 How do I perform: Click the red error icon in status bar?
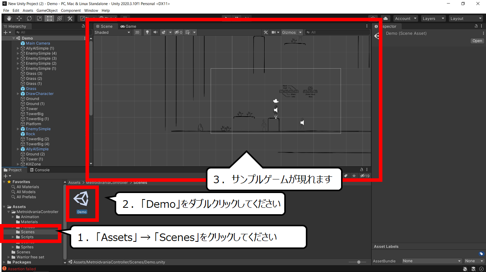(4, 269)
